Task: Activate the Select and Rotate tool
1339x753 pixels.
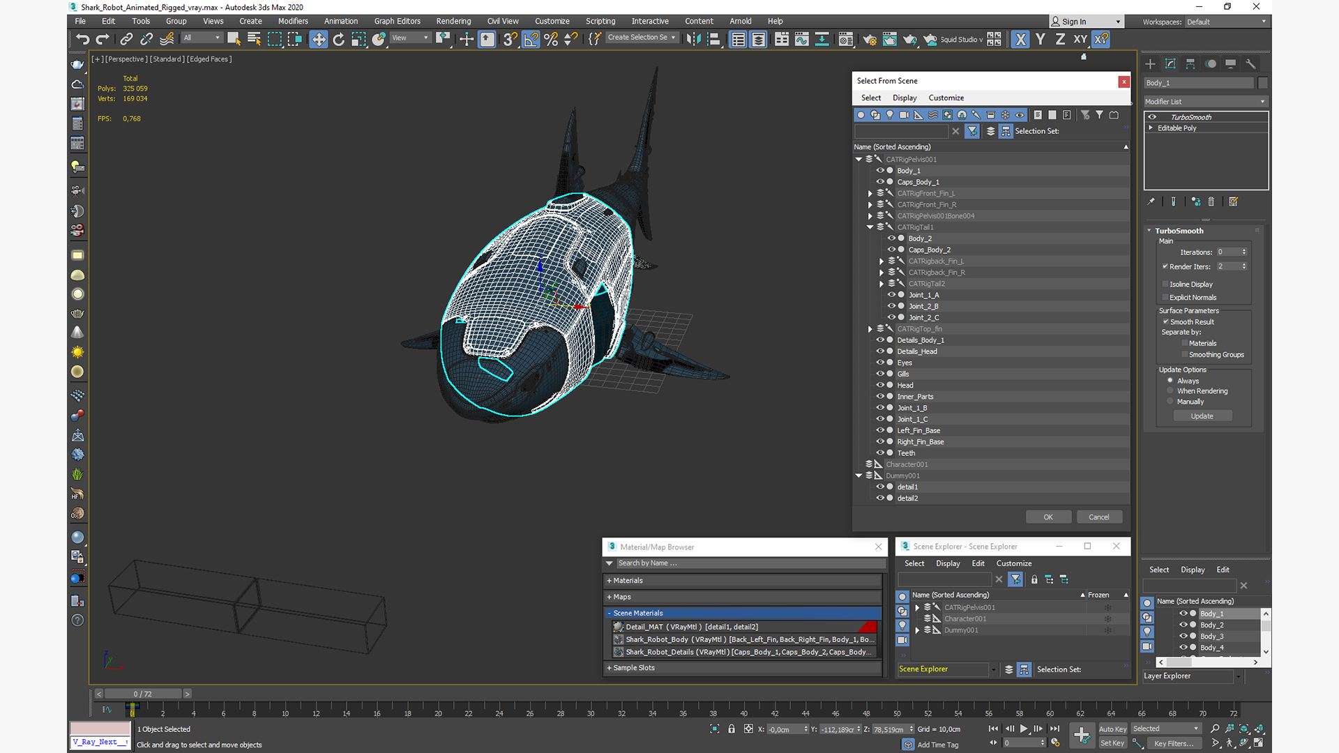Action: pos(339,39)
